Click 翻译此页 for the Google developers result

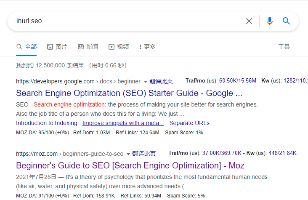pyautogui.click(x=161, y=81)
